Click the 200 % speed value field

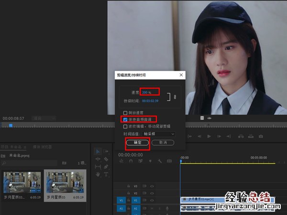click(x=147, y=92)
